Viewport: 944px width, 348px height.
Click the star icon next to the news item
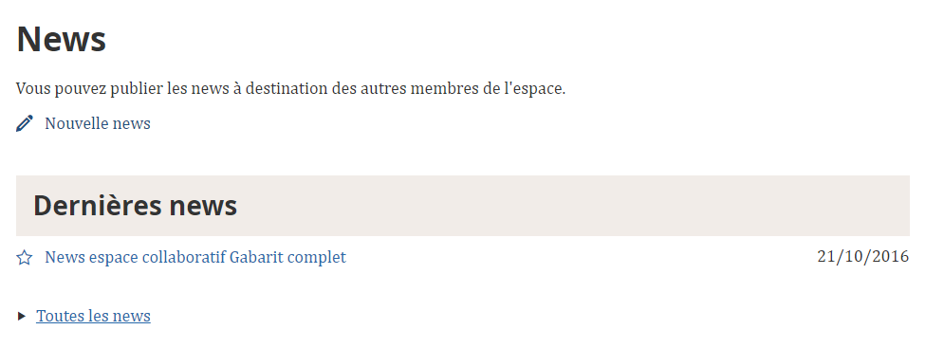click(x=24, y=258)
